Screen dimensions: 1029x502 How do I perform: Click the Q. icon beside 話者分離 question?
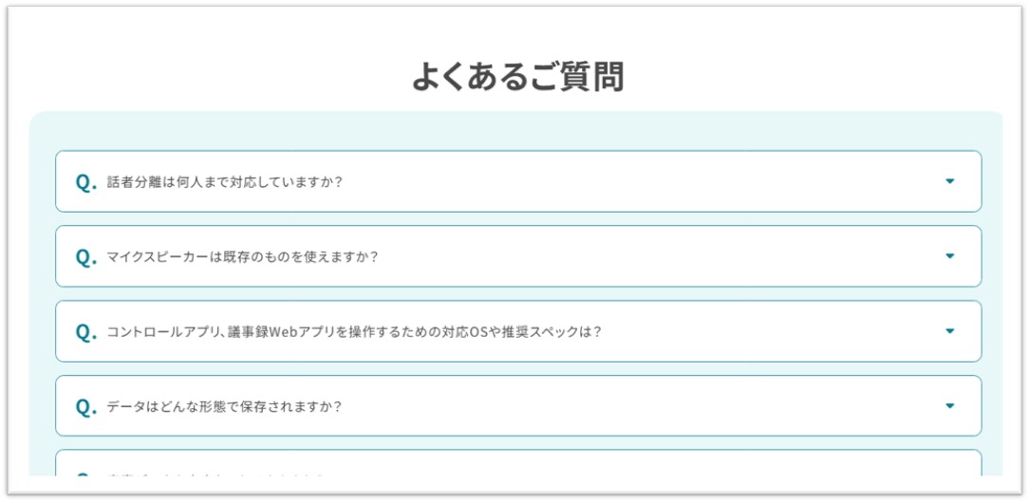[x=85, y=182]
